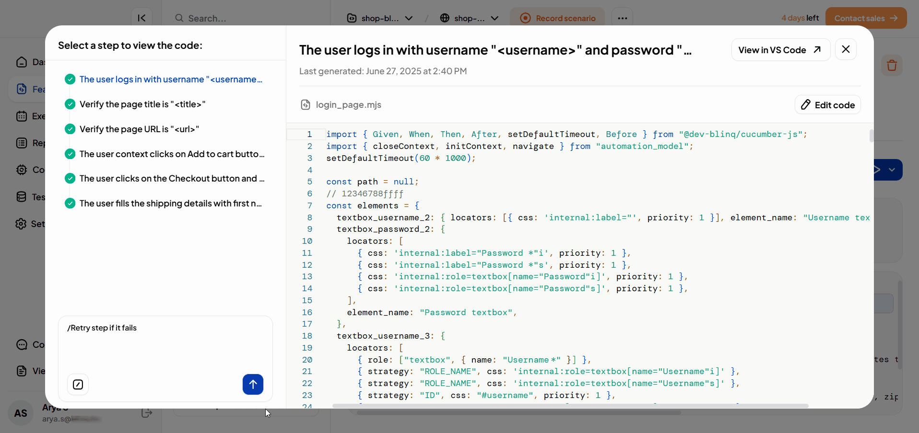Select step "Verify the page URL is <url>"
Image resolution: width=919 pixels, height=433 pixels.
coord(139,129)
